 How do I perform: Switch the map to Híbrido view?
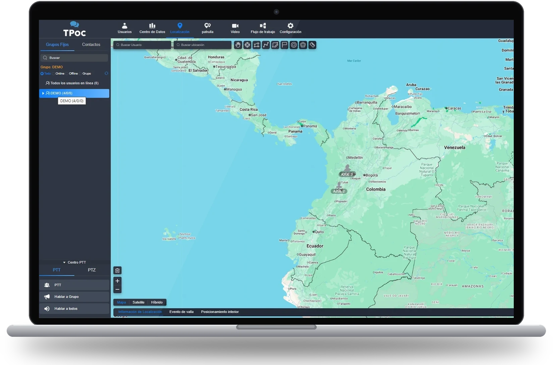(157, 303)
